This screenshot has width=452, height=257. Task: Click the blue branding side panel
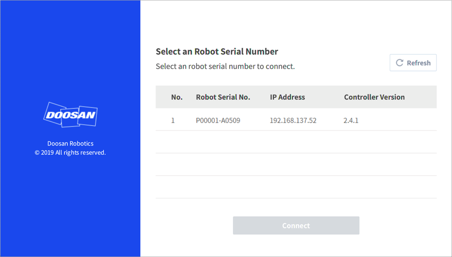pyautogui.click(x=70, y=207)
